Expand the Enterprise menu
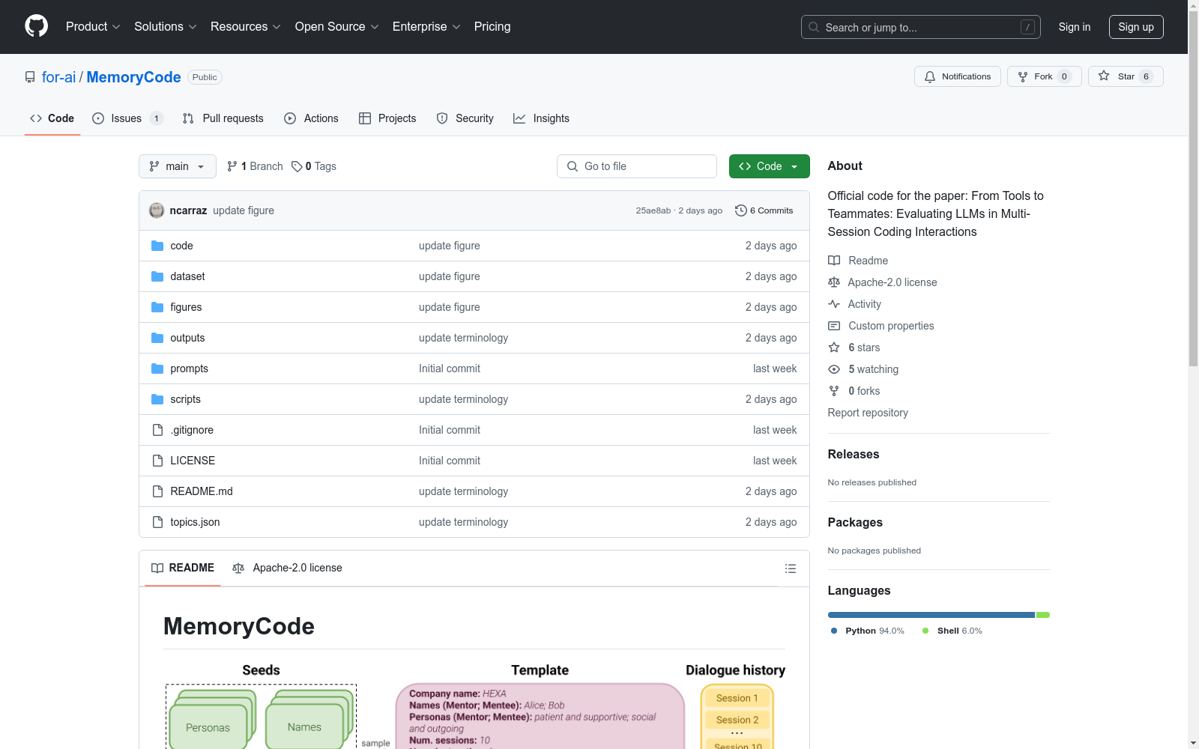 (x=426, y=27)
